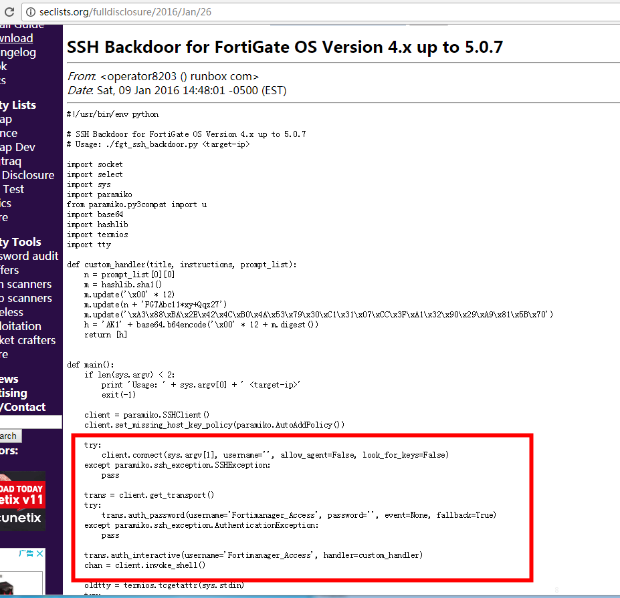Click the Usage ./fgt_ssh_backdoor.py comment line

click(x=158, y=144)
